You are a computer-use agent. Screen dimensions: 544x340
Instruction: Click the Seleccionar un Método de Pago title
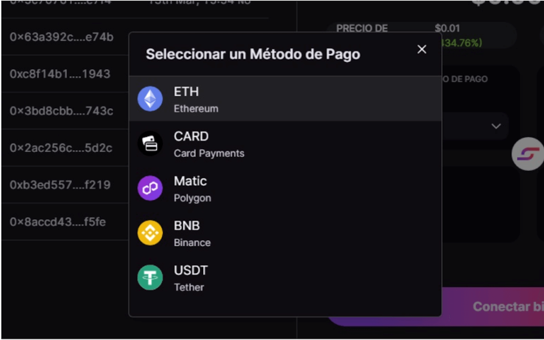point(253,54)
